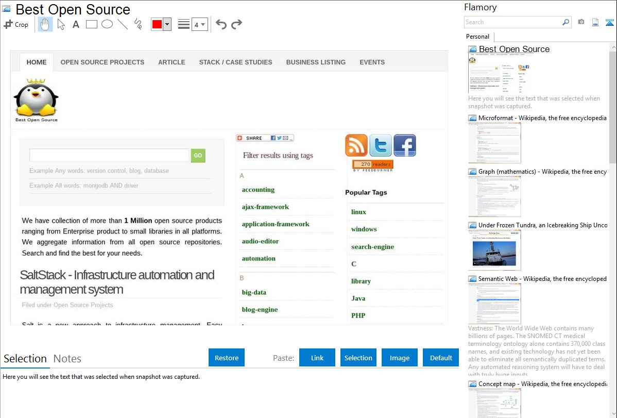
Task: Activate the hand pan tool
Action: pyautogui.click(x=45, y=24)
